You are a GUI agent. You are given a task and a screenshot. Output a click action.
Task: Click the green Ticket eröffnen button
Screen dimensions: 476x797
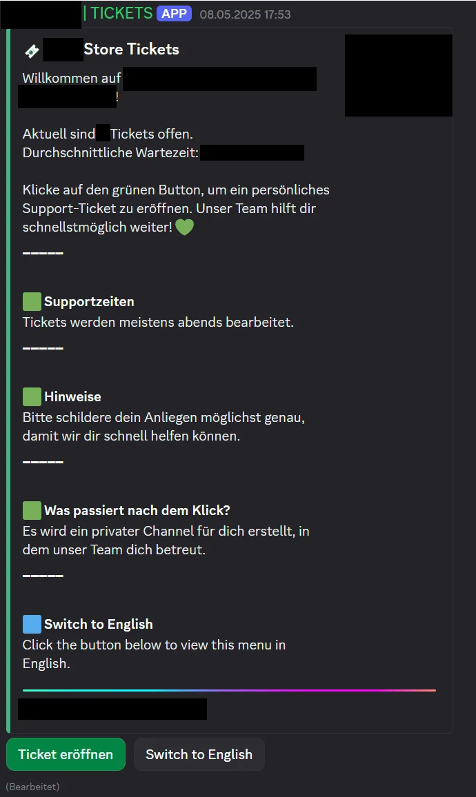[66, 754]
